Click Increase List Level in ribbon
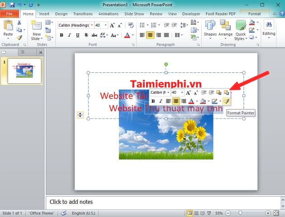The width and height of the screenshot is (285, 217). click(174, 25)
